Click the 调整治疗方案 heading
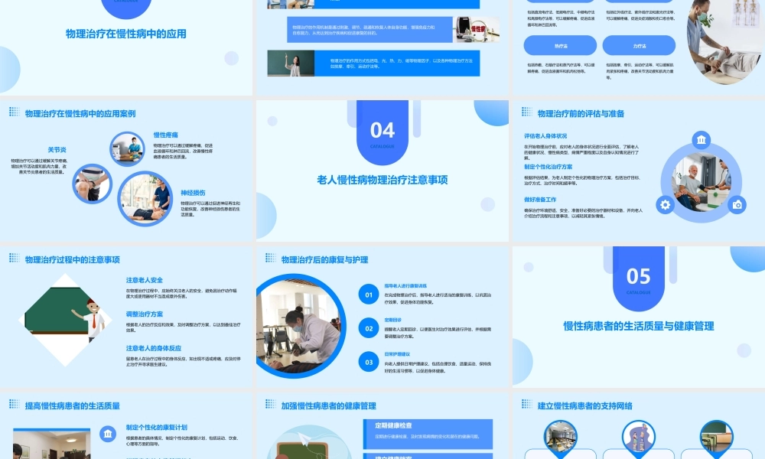Screen dimensions: 765x459 click(x=145, y=314)
